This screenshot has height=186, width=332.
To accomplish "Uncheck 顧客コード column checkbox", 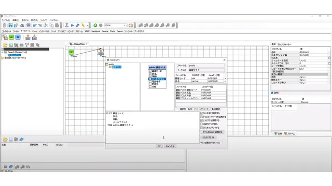I will [150, 71].
